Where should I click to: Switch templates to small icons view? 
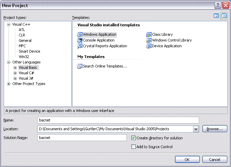(x=224, y=16)
